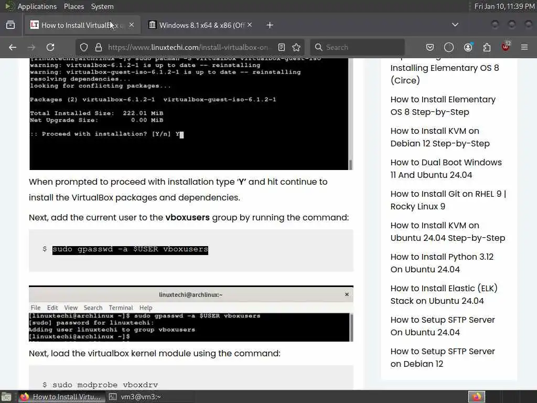Screen dimensions: 537x403
Task: Open How to Setup SFTP Server On Ubuntu
Action: pos(443,326)
